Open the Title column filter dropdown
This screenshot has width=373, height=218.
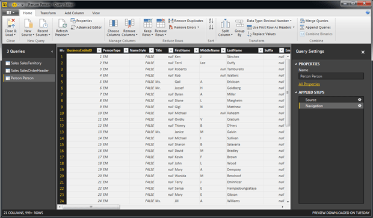(x=171, y=50)
